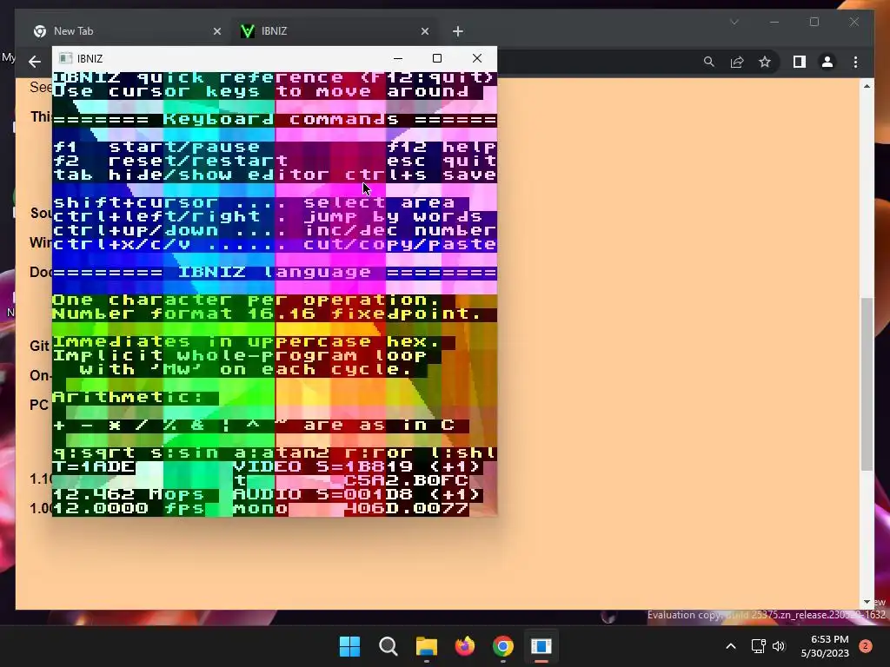
Task: Click the browser vertical scrollbar thumb
Action: click(867, 383)
